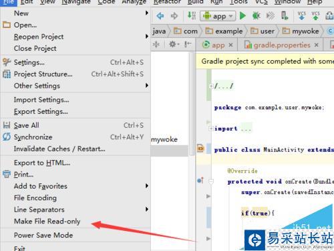The width and height of the screenshot is (334, 251).
Task: Click Save All
Action: pos(75,125)
